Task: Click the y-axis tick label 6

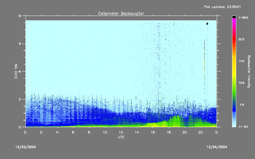Action: tap(20, 44)
